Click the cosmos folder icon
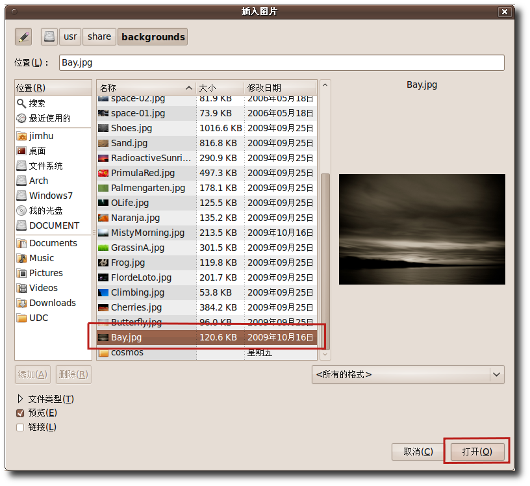The width and height of the screenshot is (530, 486). point(103,352)
